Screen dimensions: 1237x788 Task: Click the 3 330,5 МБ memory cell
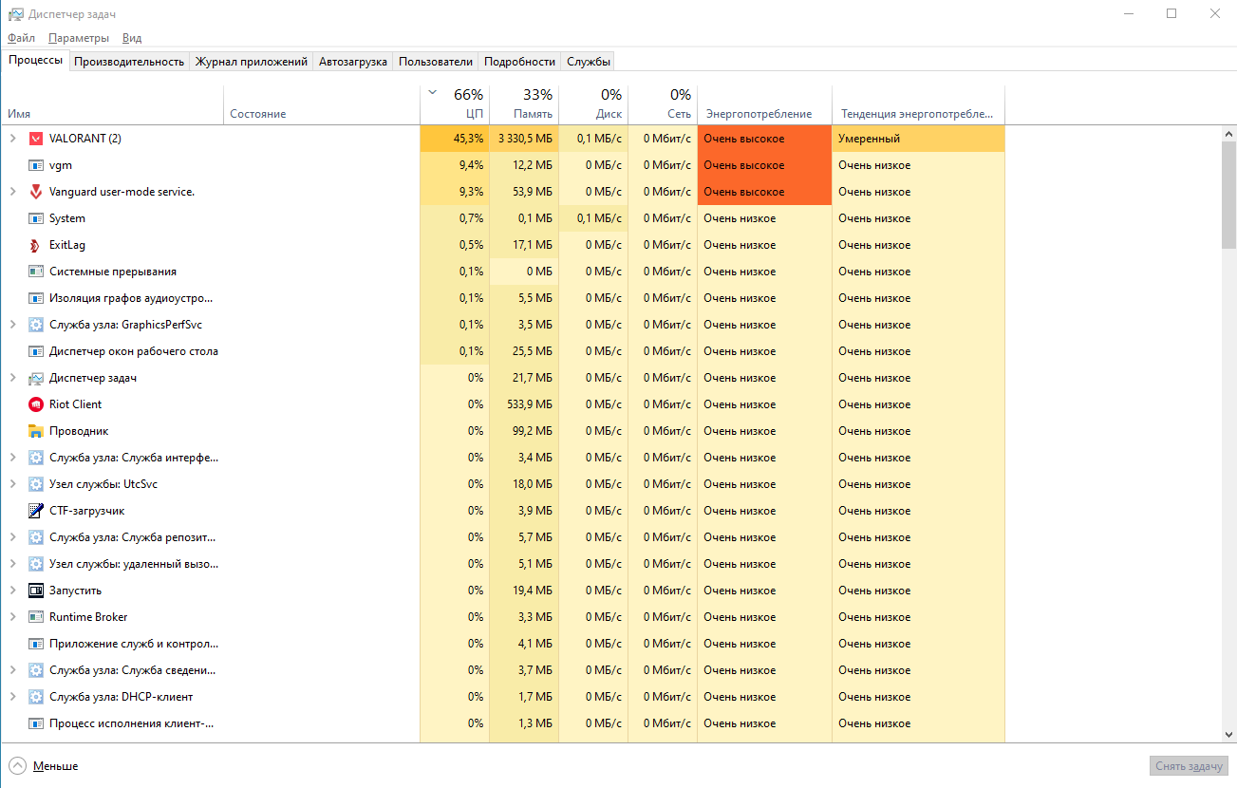click(524, 139)
